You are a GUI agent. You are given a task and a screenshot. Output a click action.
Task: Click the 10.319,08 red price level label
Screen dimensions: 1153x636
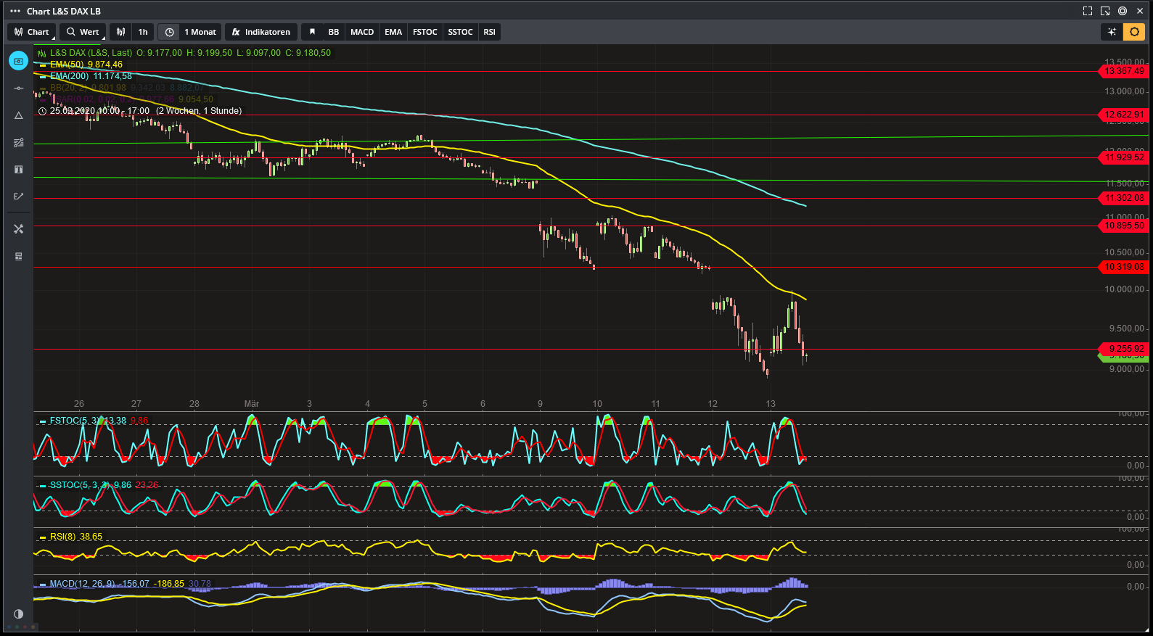pyautogui.click(x=1123, y=268)
